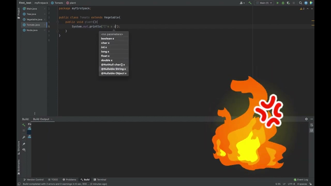
Task: Click First_test breadcrumb
Action: [25, 3]
